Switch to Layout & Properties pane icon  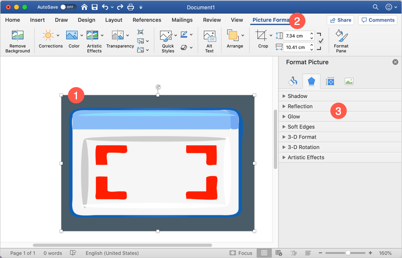click(x=330, y=81)
